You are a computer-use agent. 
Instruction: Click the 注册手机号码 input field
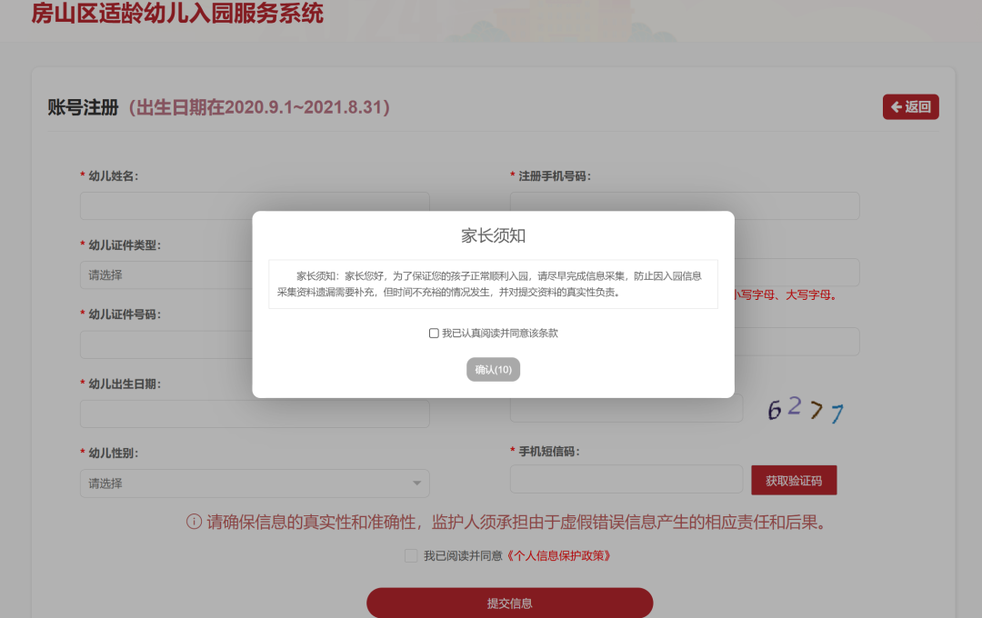(x=685, y=206)
